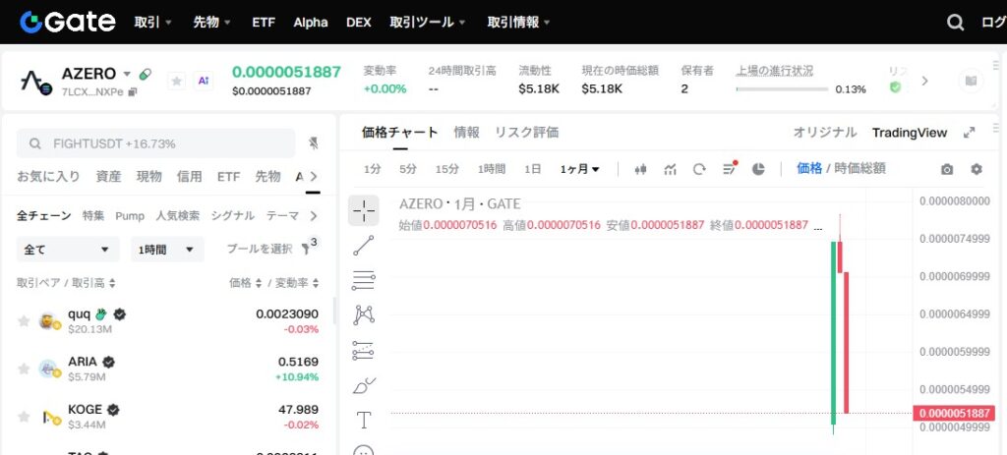Open the 取引情報 dropdown menu

tap(519, 22)
